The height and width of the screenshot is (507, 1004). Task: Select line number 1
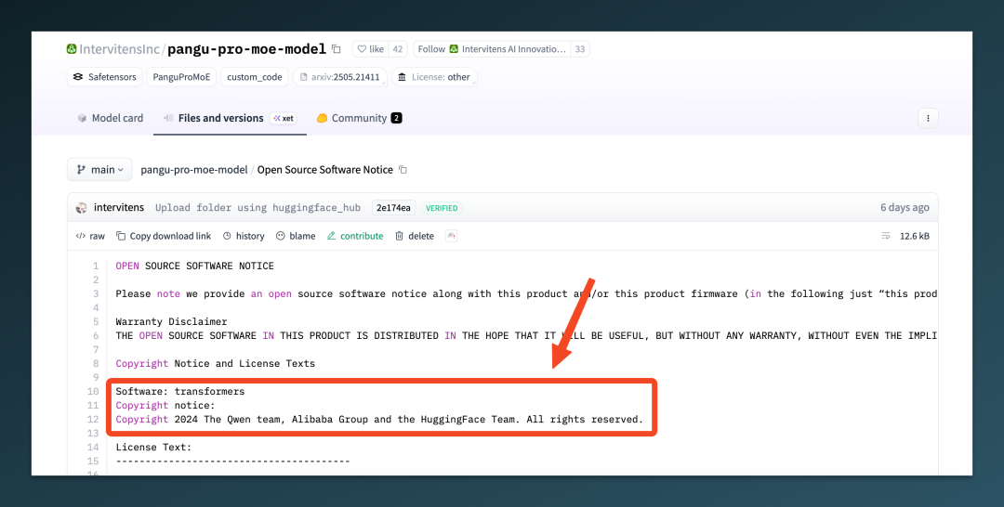click(96, 266)
